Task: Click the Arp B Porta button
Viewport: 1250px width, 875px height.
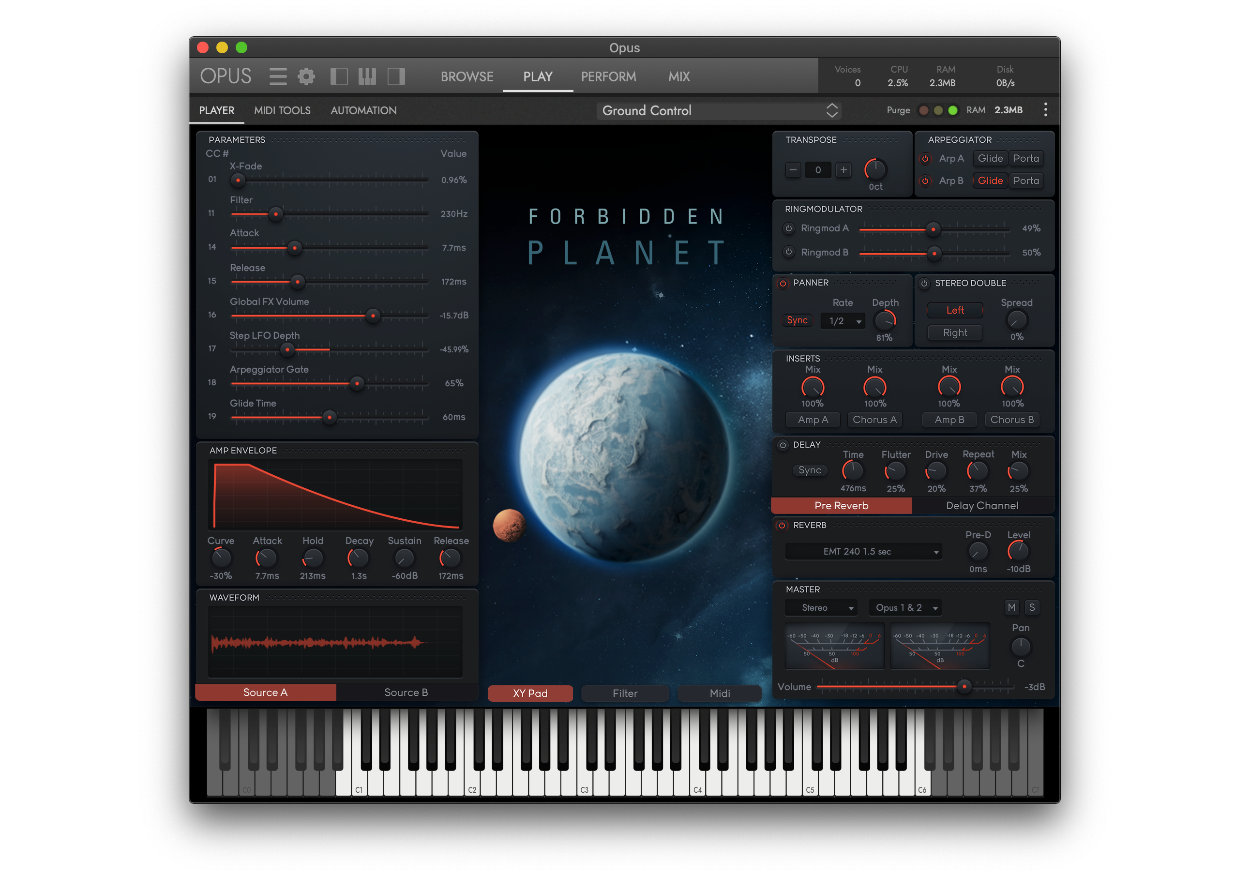Action: 1026,180
